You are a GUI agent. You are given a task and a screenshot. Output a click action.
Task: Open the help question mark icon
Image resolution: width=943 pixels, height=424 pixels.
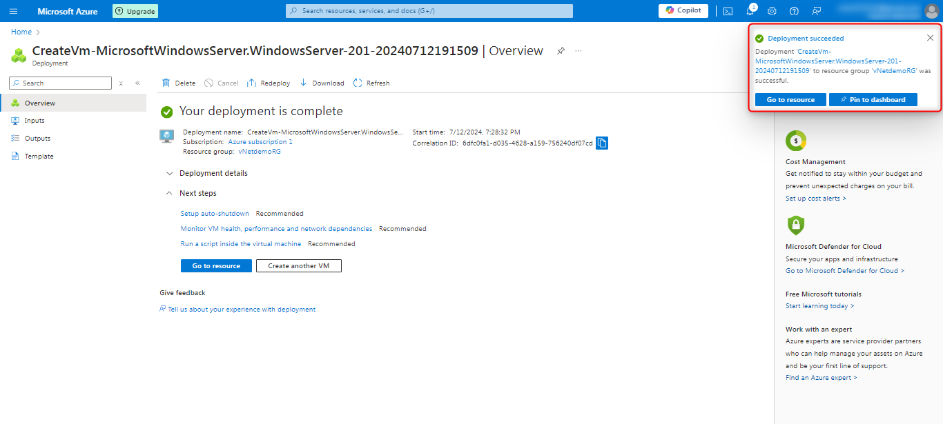794,11
